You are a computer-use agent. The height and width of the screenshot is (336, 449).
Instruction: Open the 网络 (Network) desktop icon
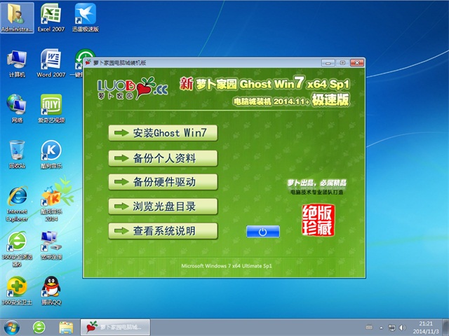pos(17,105)
